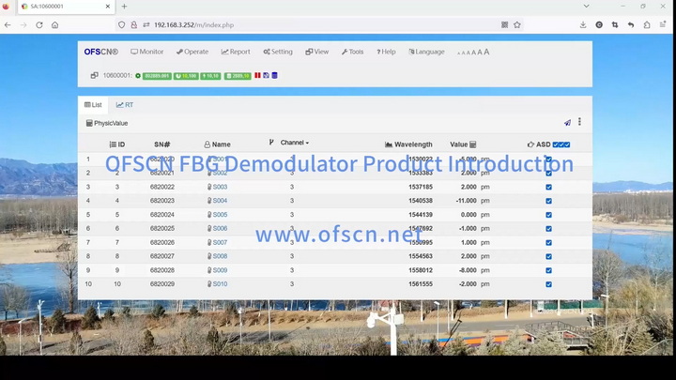
Task: Open the Channel column dropdown
Action: [x=295, y=143]
